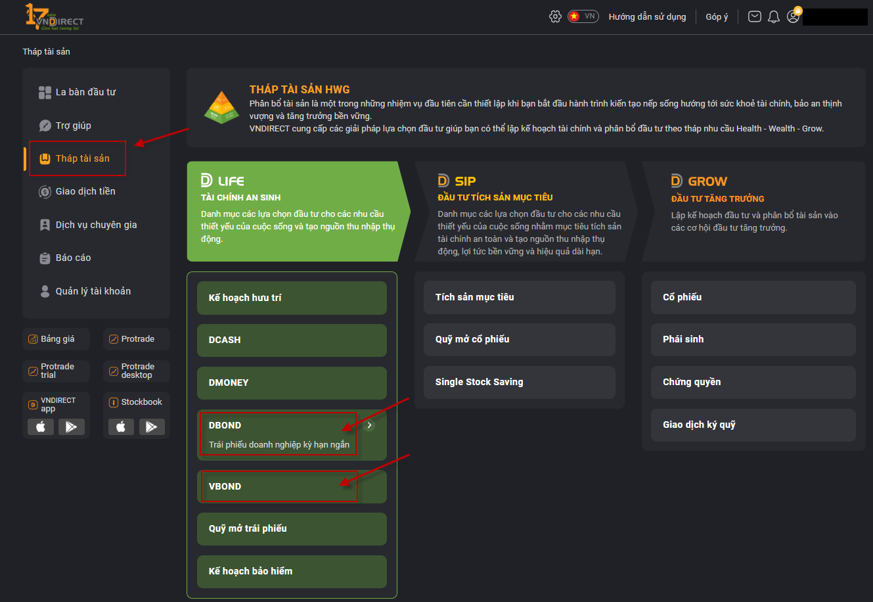Click the Bảng giá chart icon

pos(33,339)
